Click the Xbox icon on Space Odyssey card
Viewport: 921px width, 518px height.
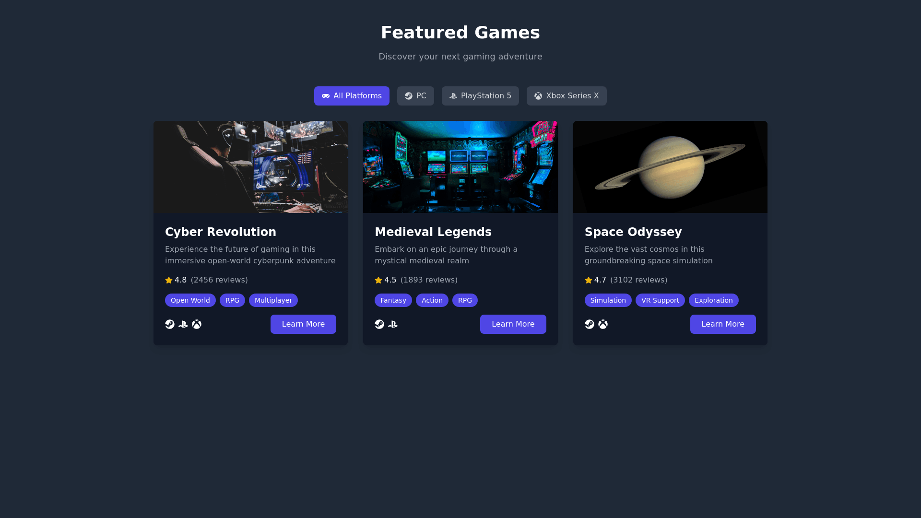click(603, 324)
